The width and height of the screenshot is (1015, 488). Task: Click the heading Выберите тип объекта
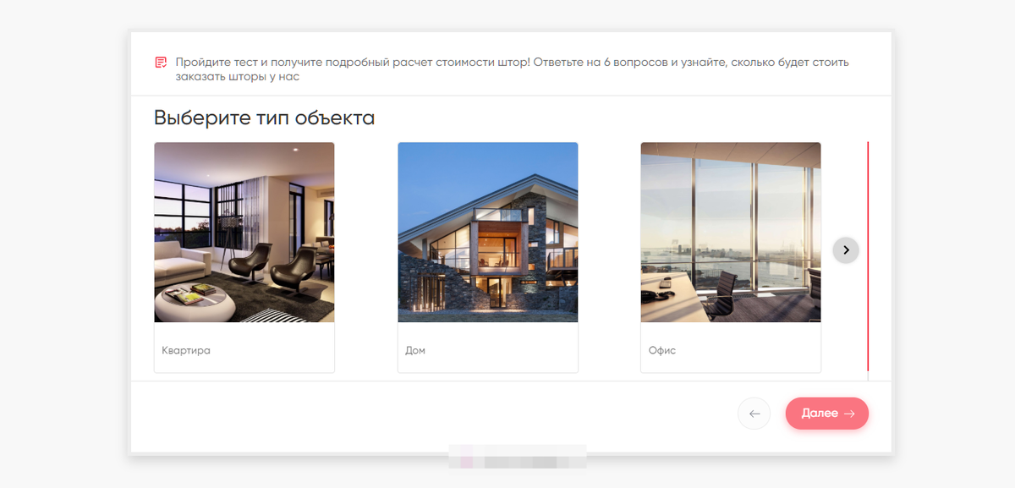(x=265, y=118)
